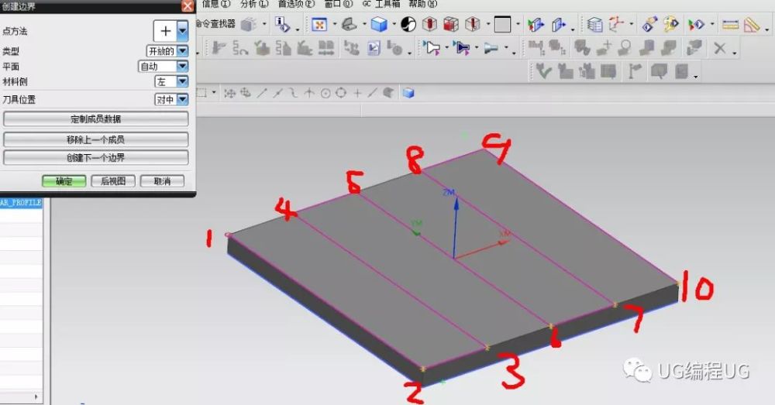Image resolution: width=775 pixels, height=405 pixels.
Task: Click the grey checkmark verify icon
Action: [x=544, y=71]
